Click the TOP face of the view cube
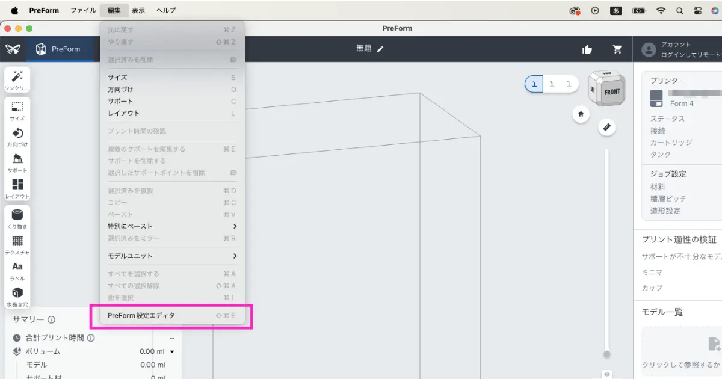Screen dimensions: 722x379 (x=606, y=73)
